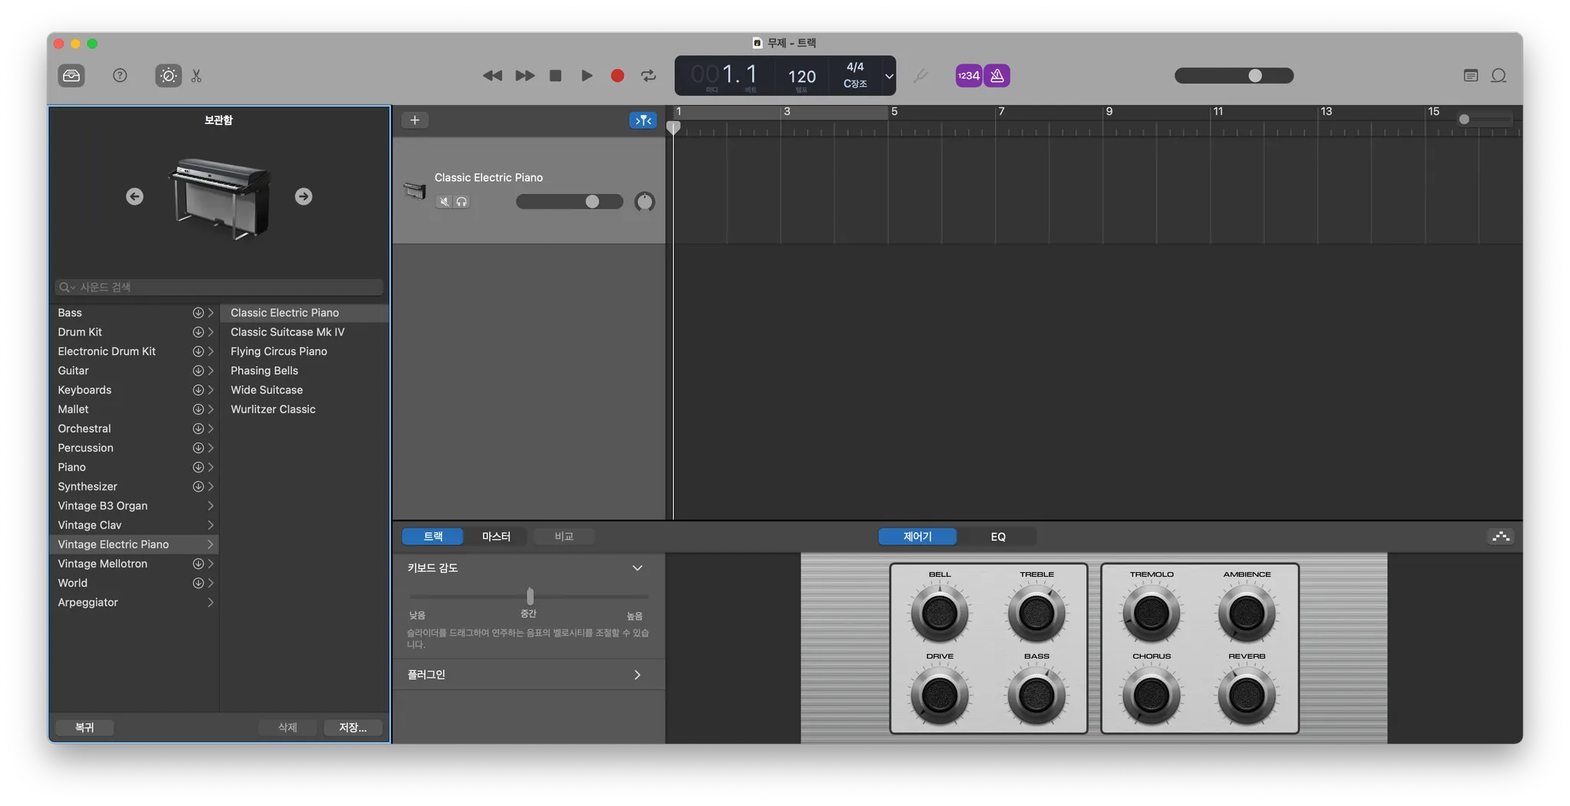Open the Library panel icon
Screen dimensions: 1570x806
tap(71, 75)
